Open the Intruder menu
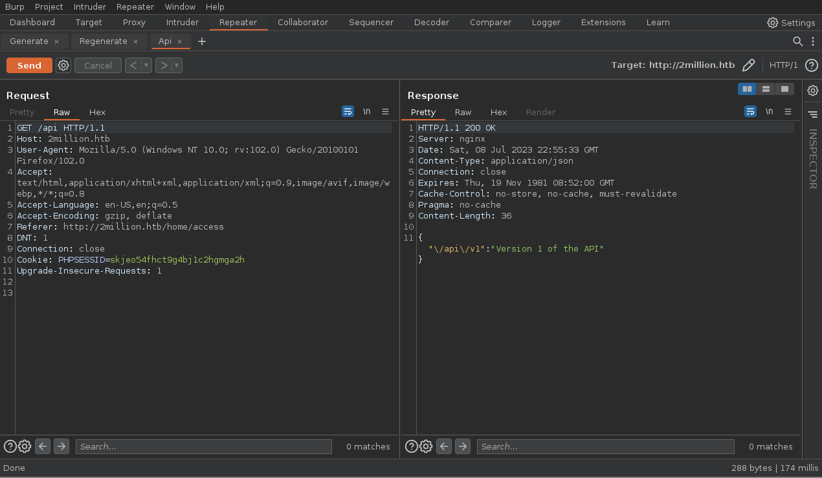Viewport: 822px width, 478px height. 90,6
